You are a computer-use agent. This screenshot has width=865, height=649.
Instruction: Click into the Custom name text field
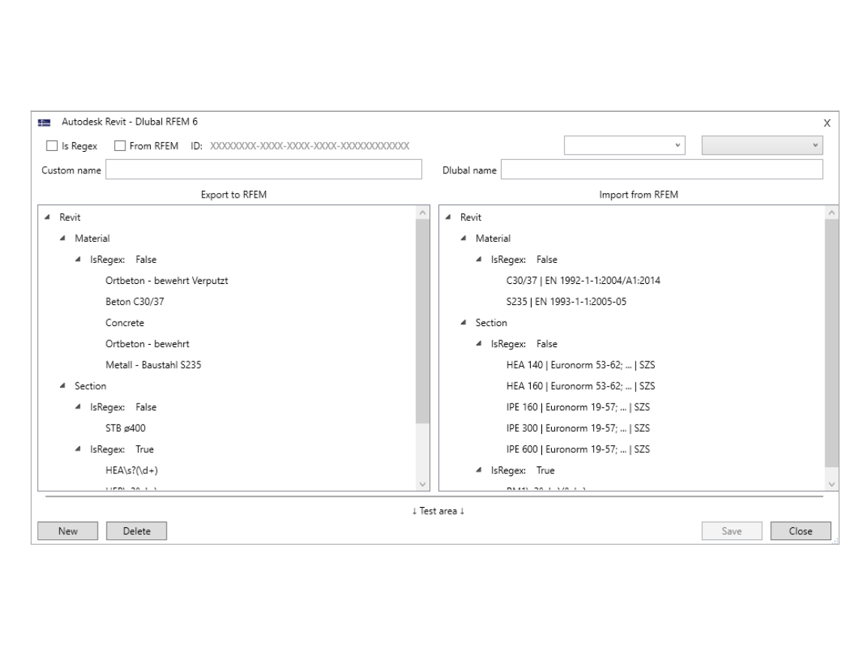point(264,170)
